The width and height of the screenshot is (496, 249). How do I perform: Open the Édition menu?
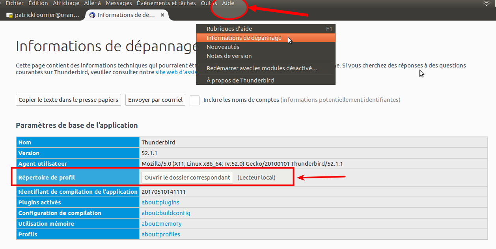point(38,3)
